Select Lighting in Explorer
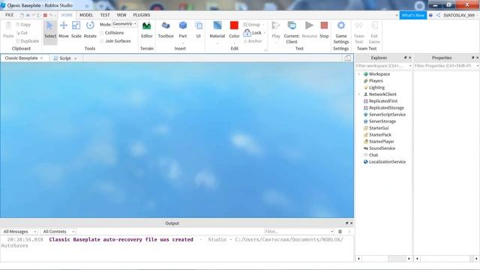This screenshot has height=270, width=480. [x=376, y=88]
